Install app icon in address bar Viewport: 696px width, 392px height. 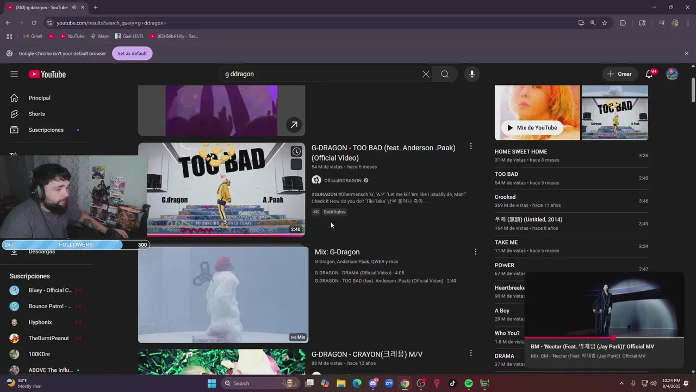(581, 23)
